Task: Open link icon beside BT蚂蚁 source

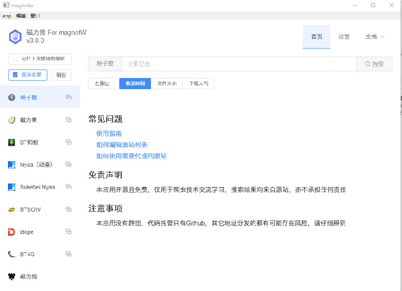Action: click(68, 142)
